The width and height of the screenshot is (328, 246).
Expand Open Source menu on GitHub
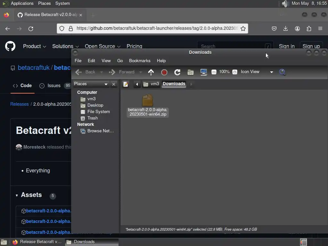[x=102, y=46]
